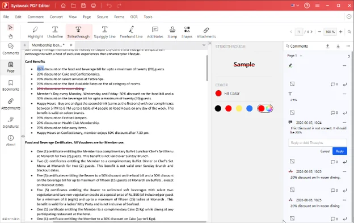Open Comments panel more options
The image size is (354, 223).
[x=348, y=46]
